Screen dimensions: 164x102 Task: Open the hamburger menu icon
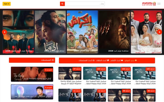pos(159,4)
